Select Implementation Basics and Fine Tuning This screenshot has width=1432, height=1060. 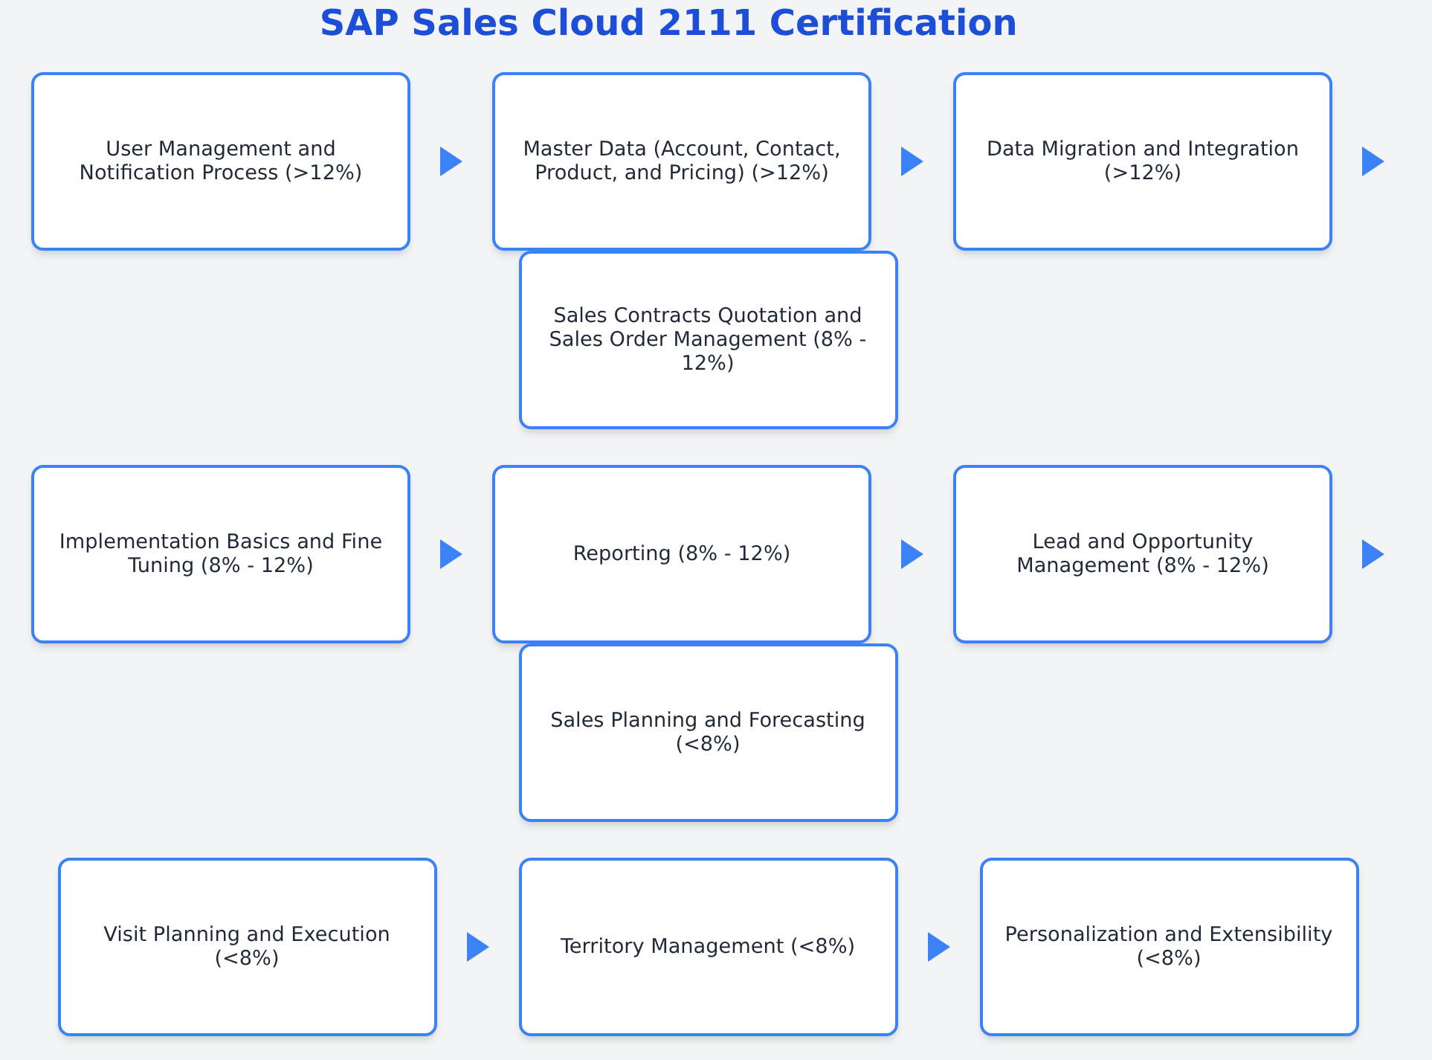coord(221,554)
